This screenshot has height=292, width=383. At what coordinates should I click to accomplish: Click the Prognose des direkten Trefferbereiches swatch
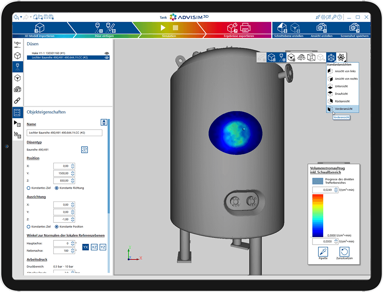[318, 181]
